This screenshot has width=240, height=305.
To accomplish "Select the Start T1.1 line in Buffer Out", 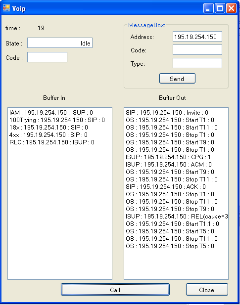I will tap(172, 224).
